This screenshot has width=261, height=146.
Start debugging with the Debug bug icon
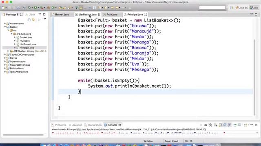29,8
